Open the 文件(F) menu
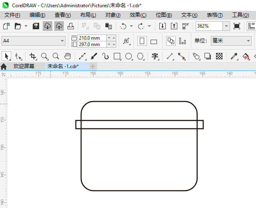 [x=12, y=15]
